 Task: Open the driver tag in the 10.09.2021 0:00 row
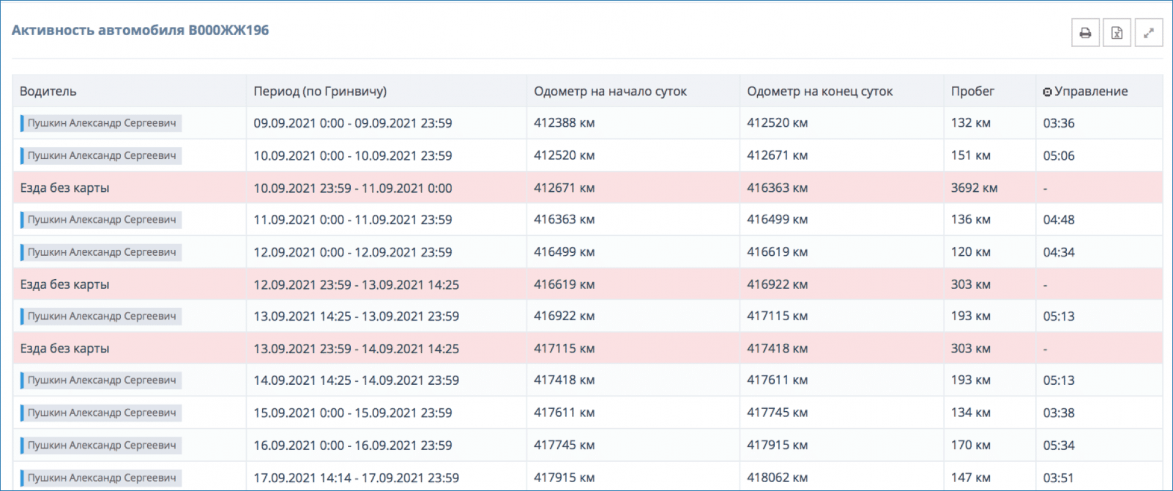click(101, 155)
